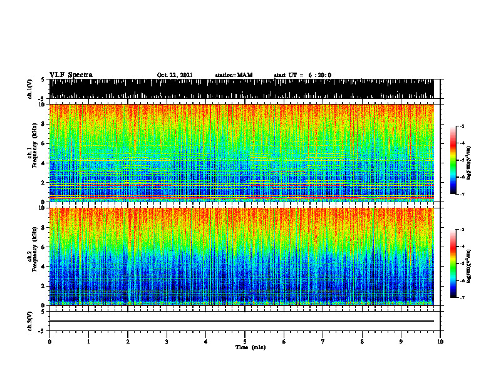The width and height of the screenshot is (496, 383).
Task: Click the ch.2 frequency axis "4" tick label
Action: tap(43, 267)
